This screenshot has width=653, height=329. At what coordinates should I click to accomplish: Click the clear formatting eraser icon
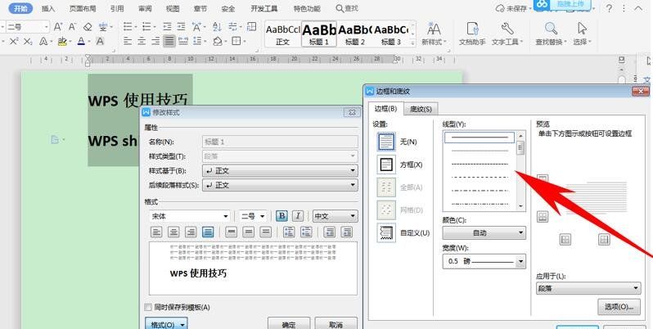(x=88, y=27)
